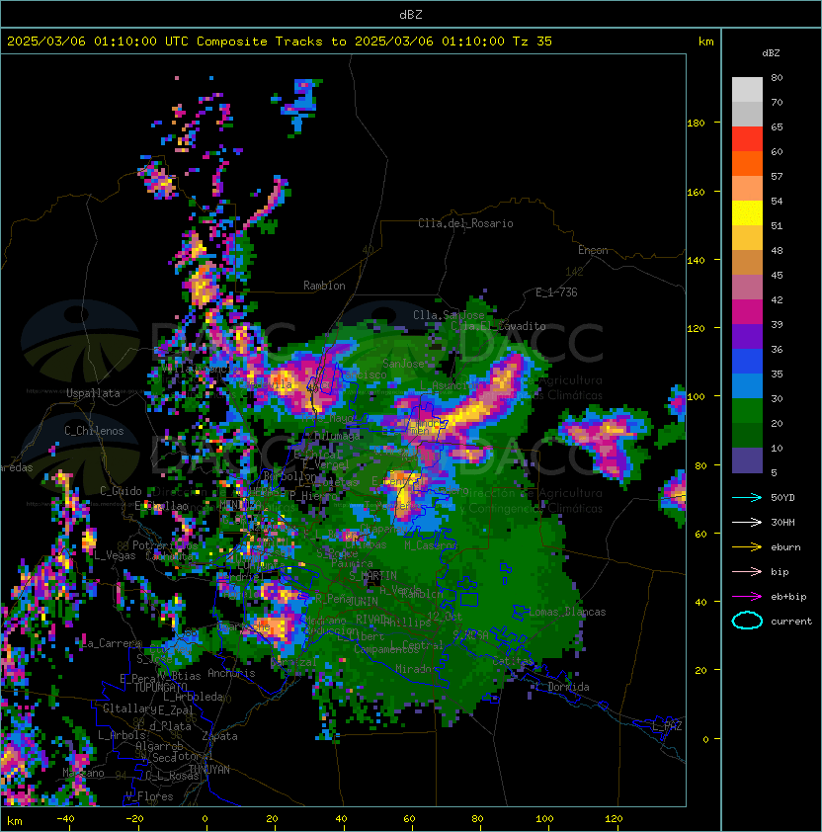Click the Composite Tracks timestamp header
Screen dimensions: 822x832
click(x=280, y=42)
